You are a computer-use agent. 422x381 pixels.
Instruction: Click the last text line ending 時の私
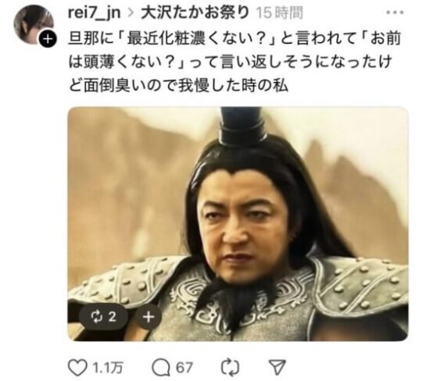click(x=178, y=86)
